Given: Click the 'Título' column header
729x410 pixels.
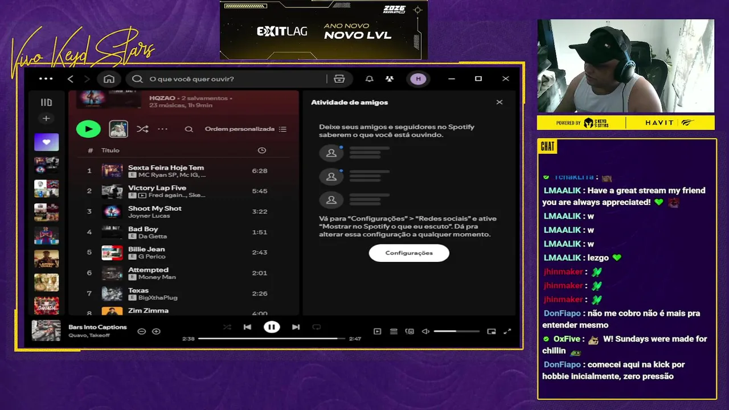Looking at the screenshot, I should [110, 150].
